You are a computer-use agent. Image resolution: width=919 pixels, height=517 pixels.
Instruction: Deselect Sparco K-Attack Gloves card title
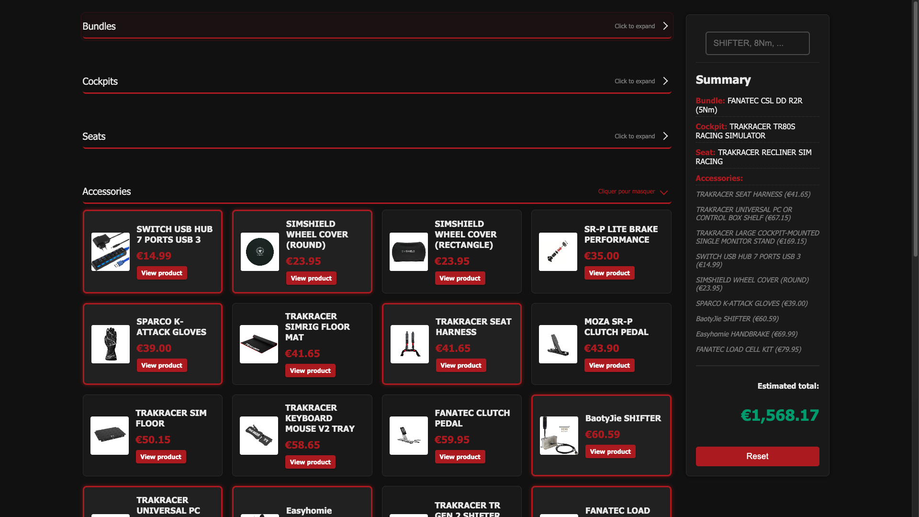point(171,327)
